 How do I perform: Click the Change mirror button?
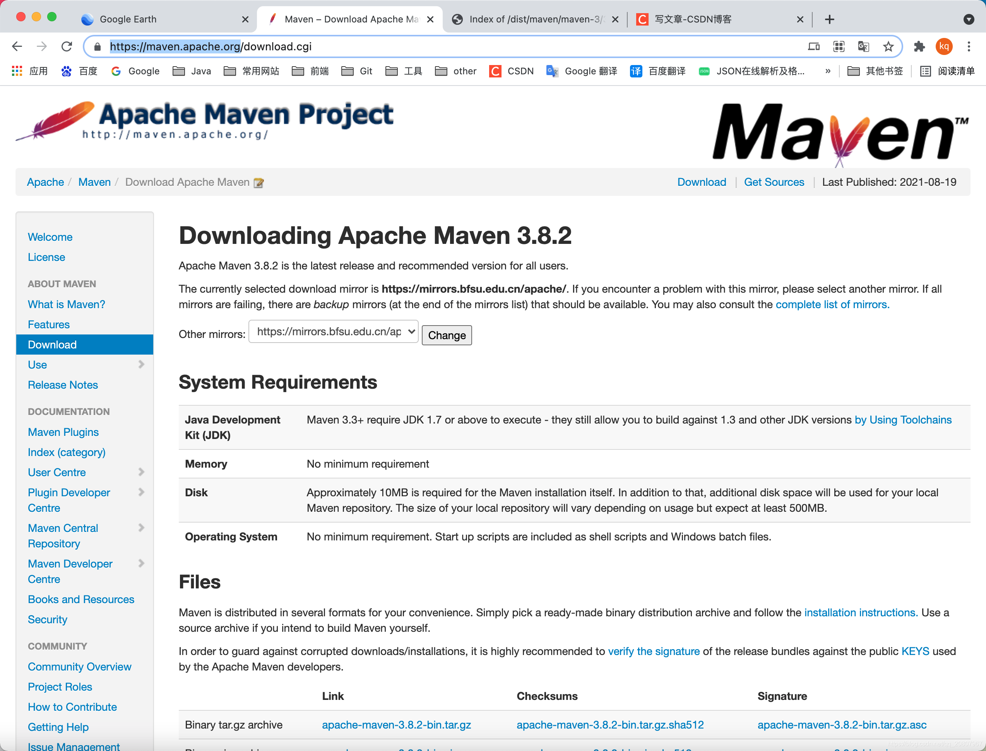[446, 335]
